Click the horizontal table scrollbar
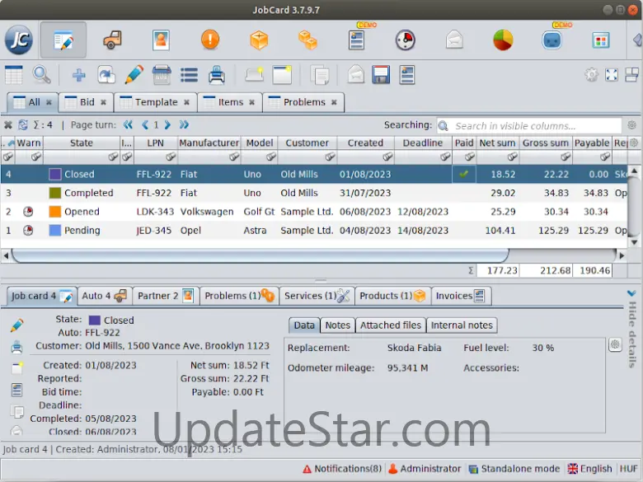 (x=260, y=255)
